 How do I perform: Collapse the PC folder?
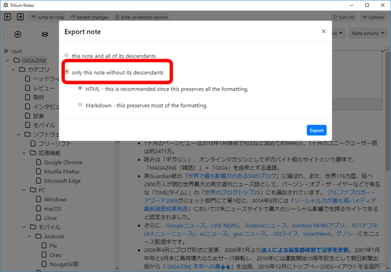24,190
